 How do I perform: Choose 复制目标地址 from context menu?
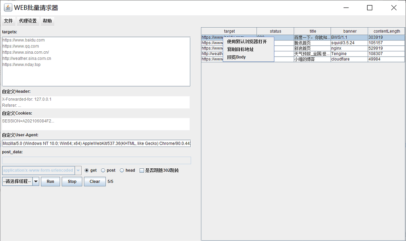(x=240, y=49)
